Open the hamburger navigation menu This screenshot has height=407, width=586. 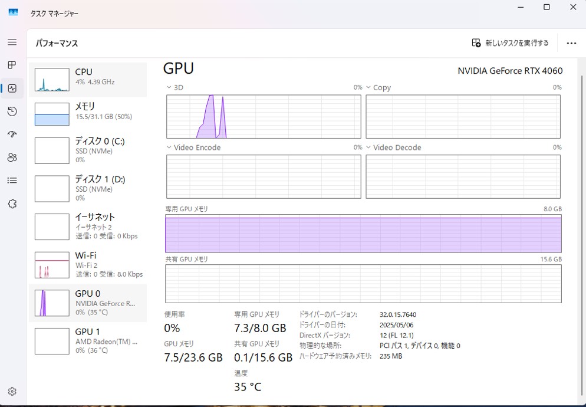[12, 42]
